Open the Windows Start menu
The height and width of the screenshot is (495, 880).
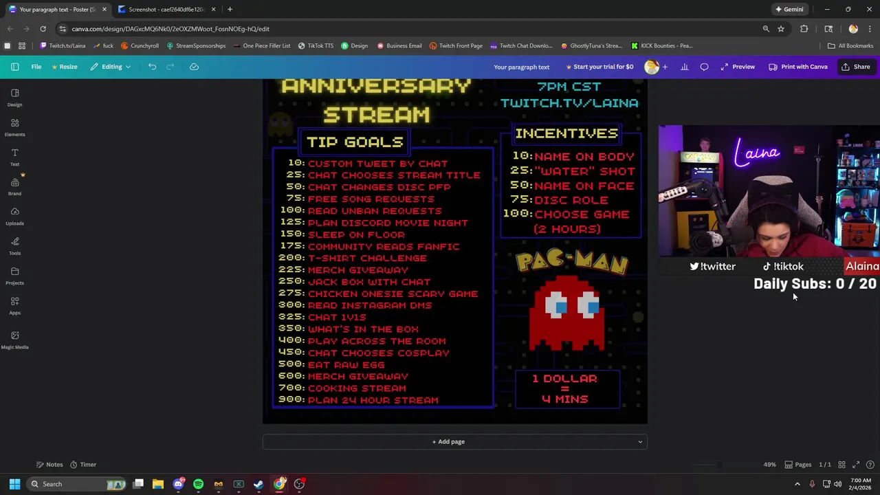click(x=14, y=484)
